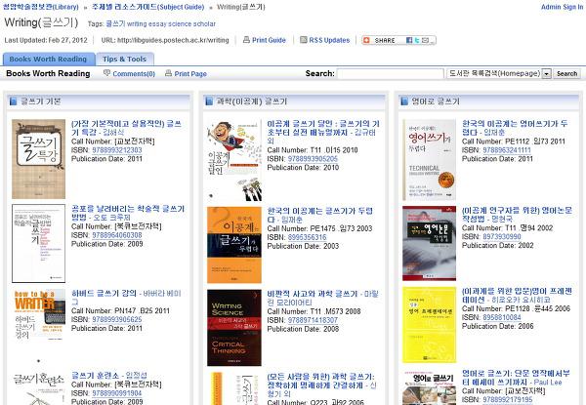Open the Tips & Tools tab
This screenshot has height=405, width=586.
coord(124,59)
